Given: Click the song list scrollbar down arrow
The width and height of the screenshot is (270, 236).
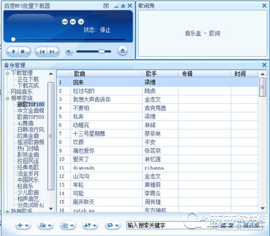Looking at the screenshot, I should point(262,208).
